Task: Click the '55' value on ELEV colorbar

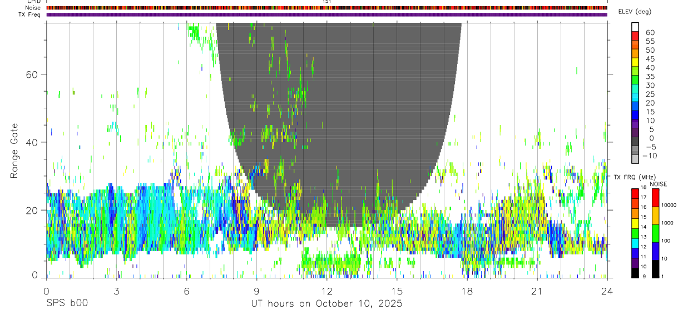Action: click(x=650, y=42)
